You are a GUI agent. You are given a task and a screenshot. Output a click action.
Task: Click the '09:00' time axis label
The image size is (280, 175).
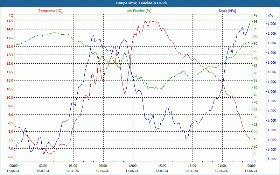[x=103, y=166]
